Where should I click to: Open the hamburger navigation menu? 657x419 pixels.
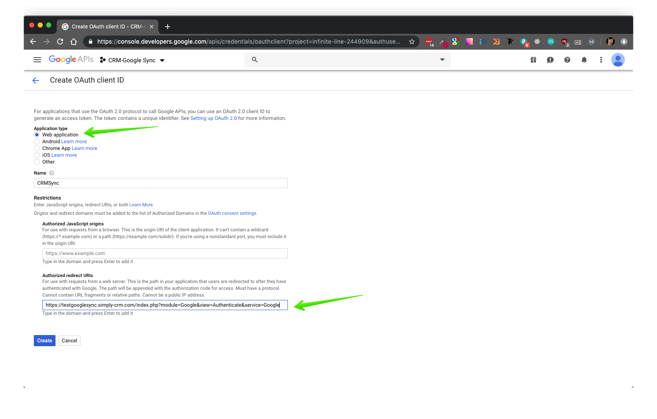pyautogui.click(x=37, y=60)
